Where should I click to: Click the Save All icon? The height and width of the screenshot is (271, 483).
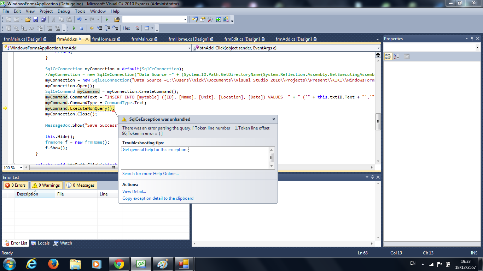click(x=43, y=19)
